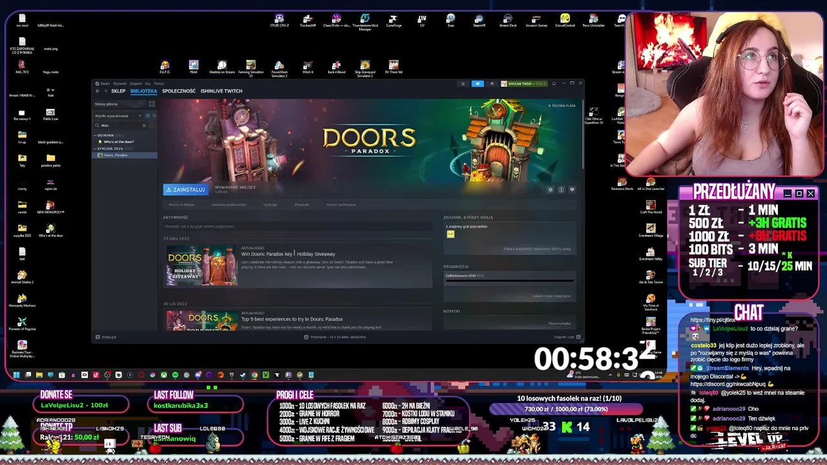The width and height of the screenshot is (827, 465).
Task: Click the blue announcements megaphone button in Steam
Action: pos(477,83)
